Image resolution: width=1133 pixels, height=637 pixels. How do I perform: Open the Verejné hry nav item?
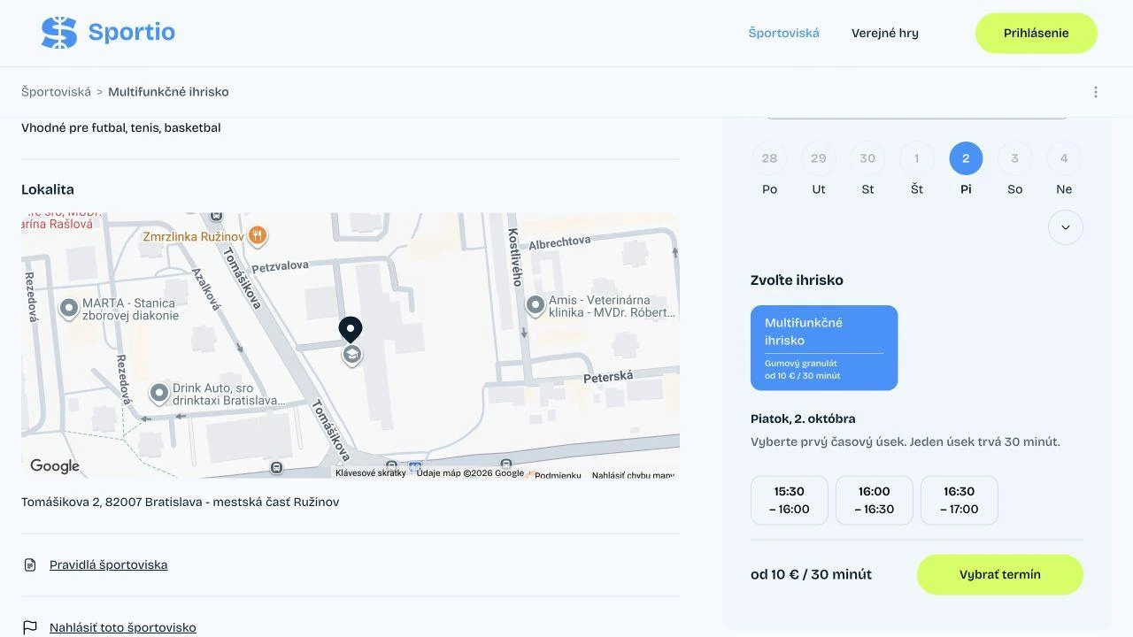(885, 34)
